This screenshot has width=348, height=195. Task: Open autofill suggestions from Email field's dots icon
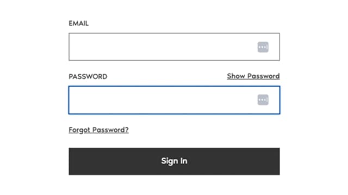click(x=263, y=47)
